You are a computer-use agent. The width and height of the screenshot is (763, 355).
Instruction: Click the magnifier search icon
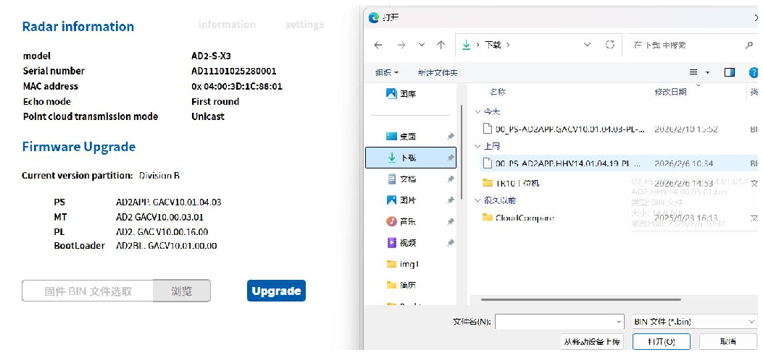[749, 45]
